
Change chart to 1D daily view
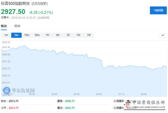click(x=68, y=35)
